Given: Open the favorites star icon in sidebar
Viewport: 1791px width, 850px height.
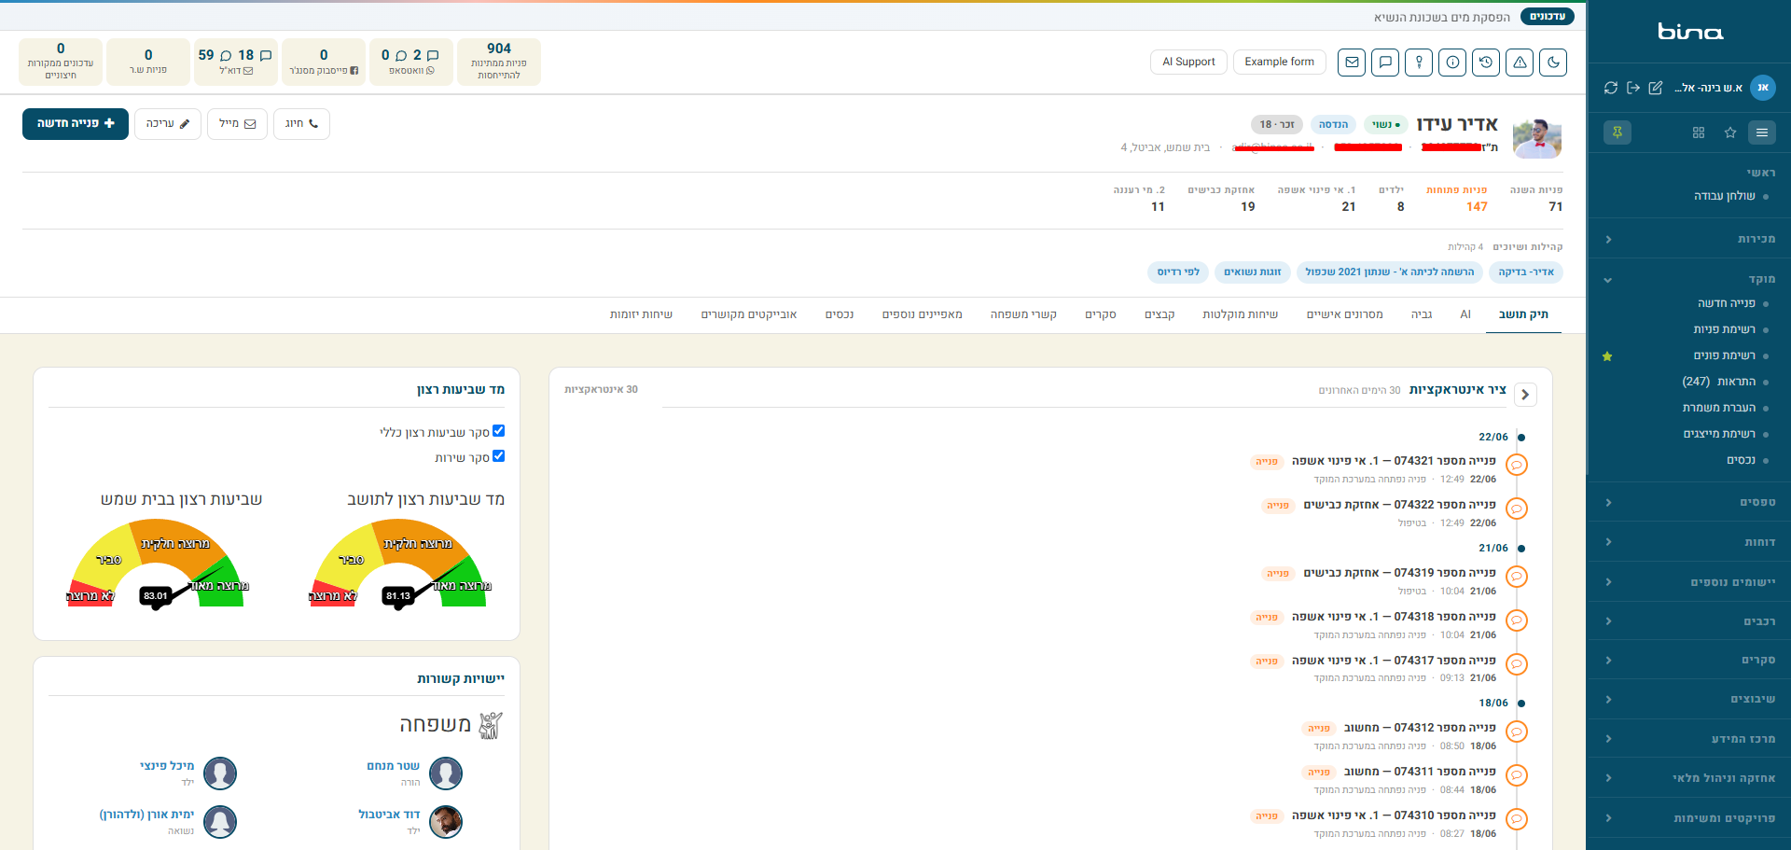Looking at the screenshot, I should tap(1730, 132).
